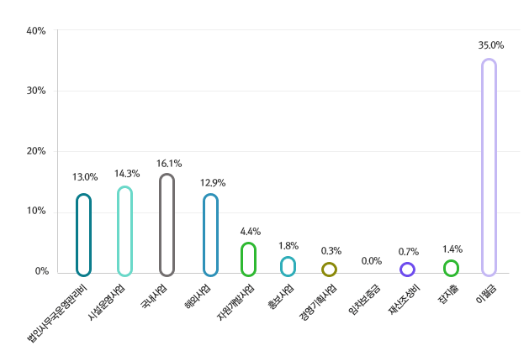
Task: Click the 14.3% value label
Action: pyautogui.click(x=126, y=174)
